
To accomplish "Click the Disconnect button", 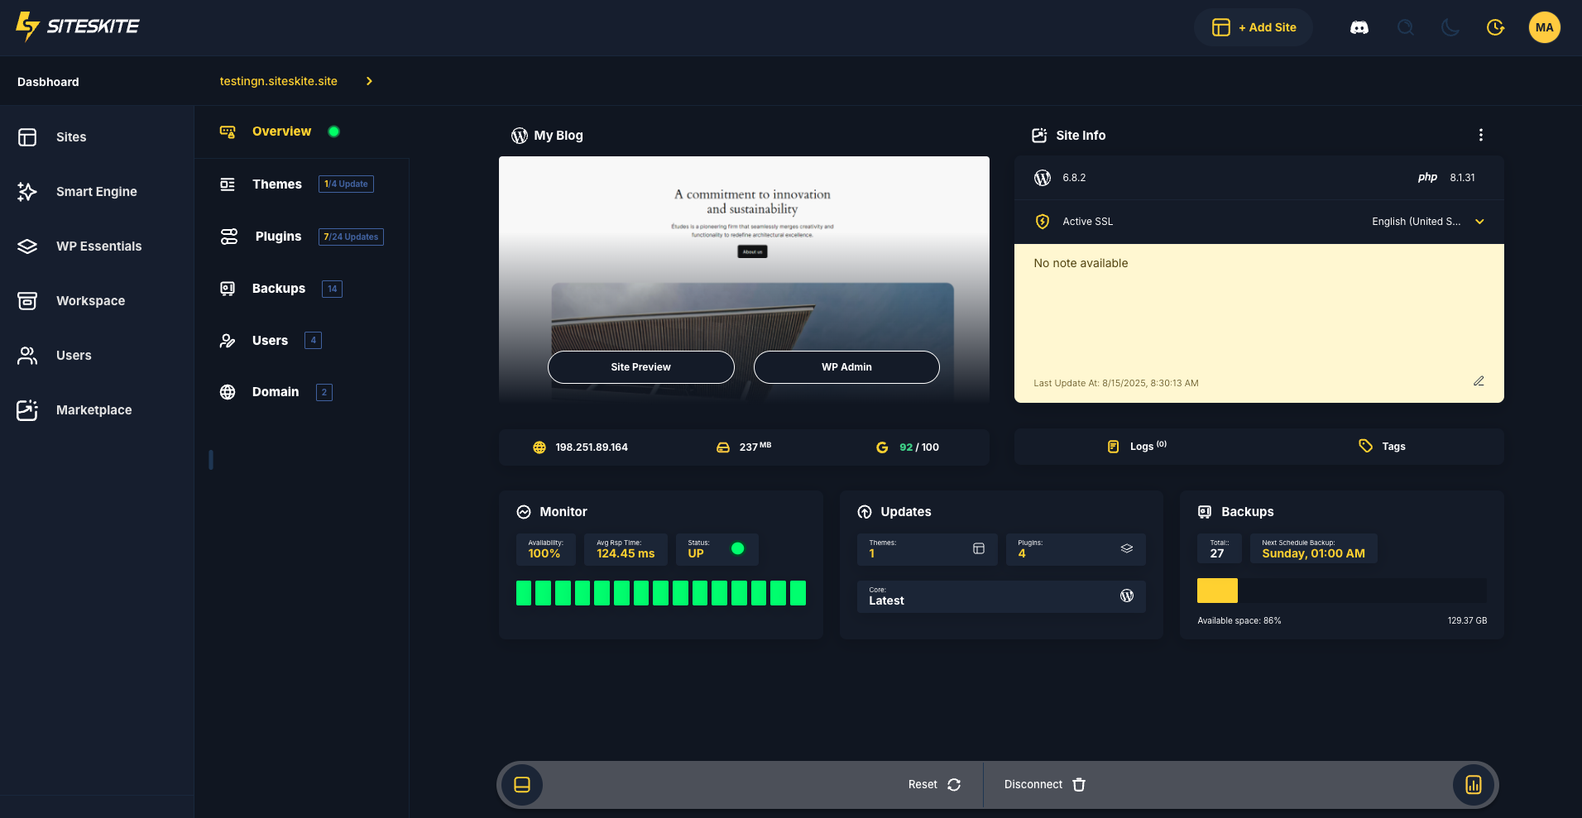I will pyautogui.click(x=1045, y=785).
